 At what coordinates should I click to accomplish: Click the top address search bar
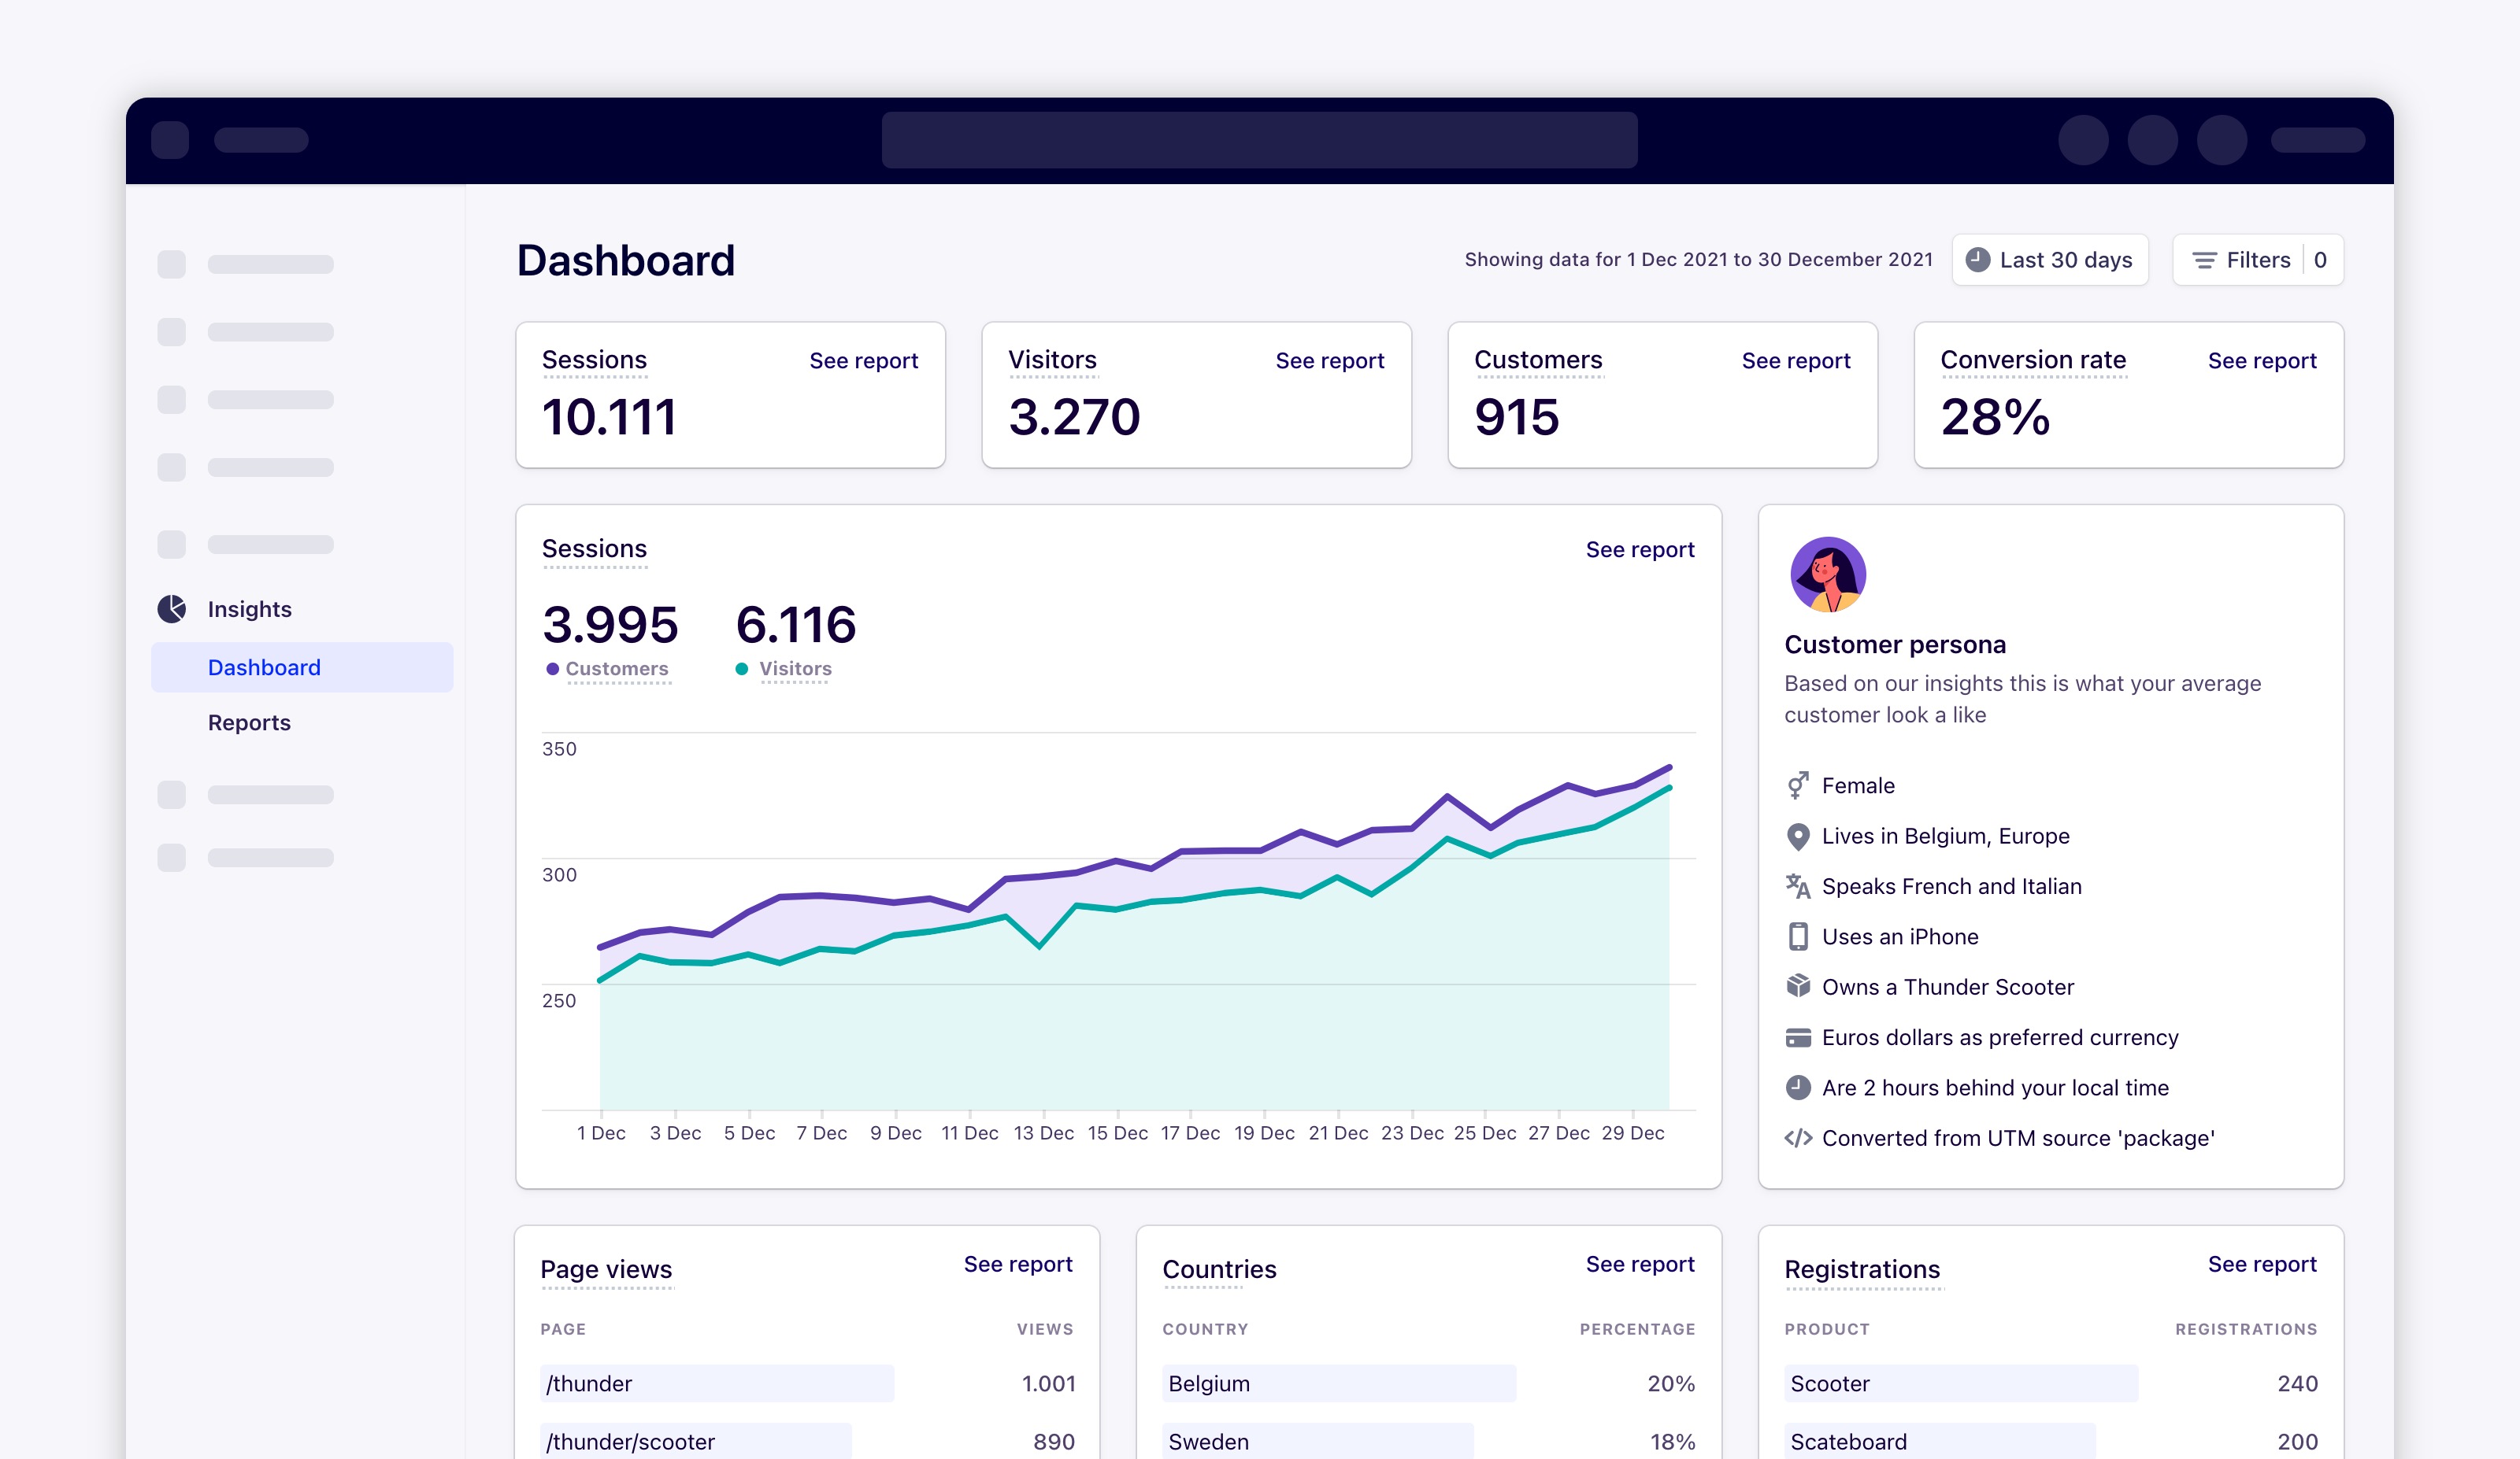click(1259, 140)
